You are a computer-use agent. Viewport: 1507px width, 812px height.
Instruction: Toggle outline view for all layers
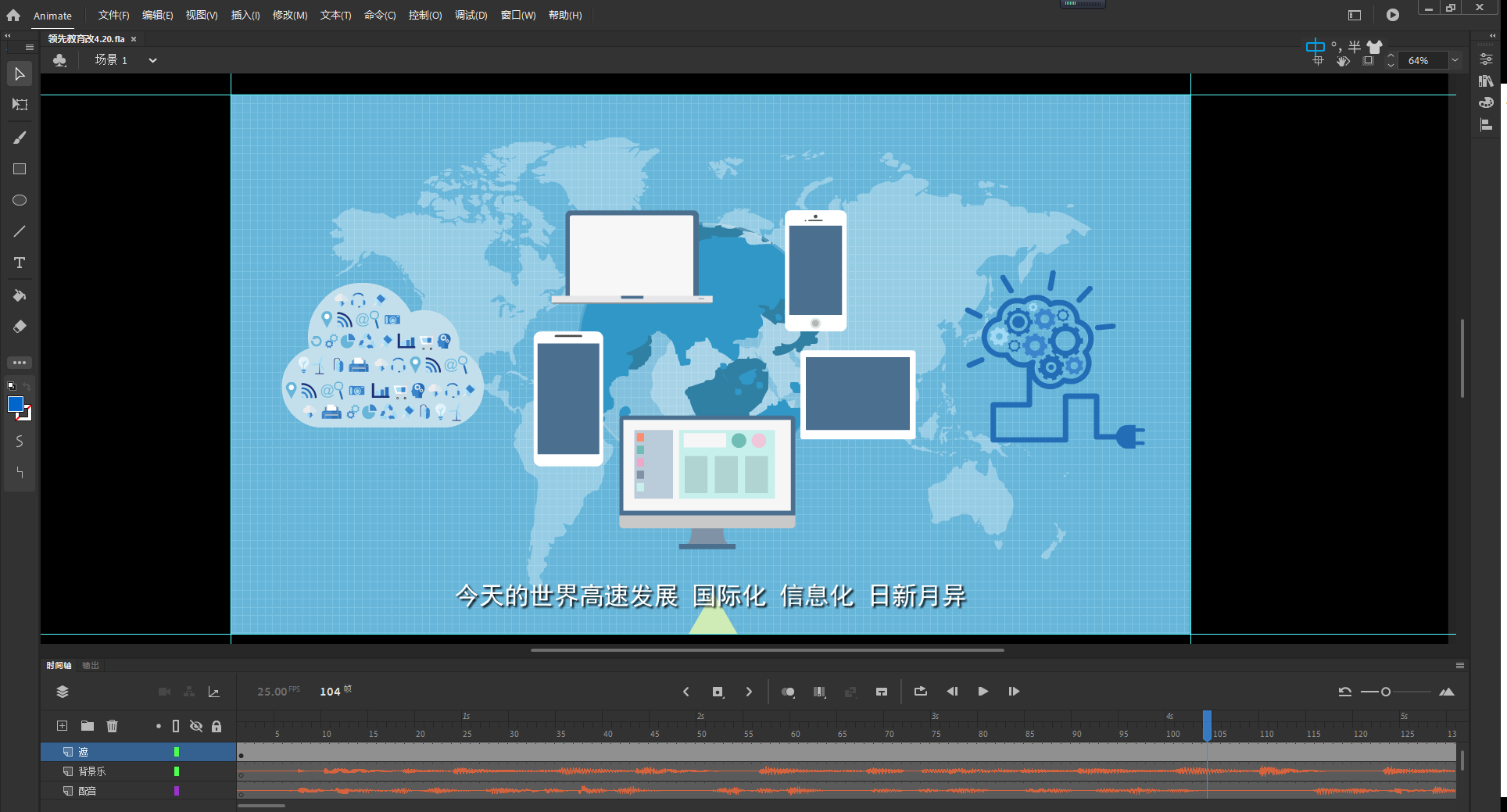pos(176,726)
